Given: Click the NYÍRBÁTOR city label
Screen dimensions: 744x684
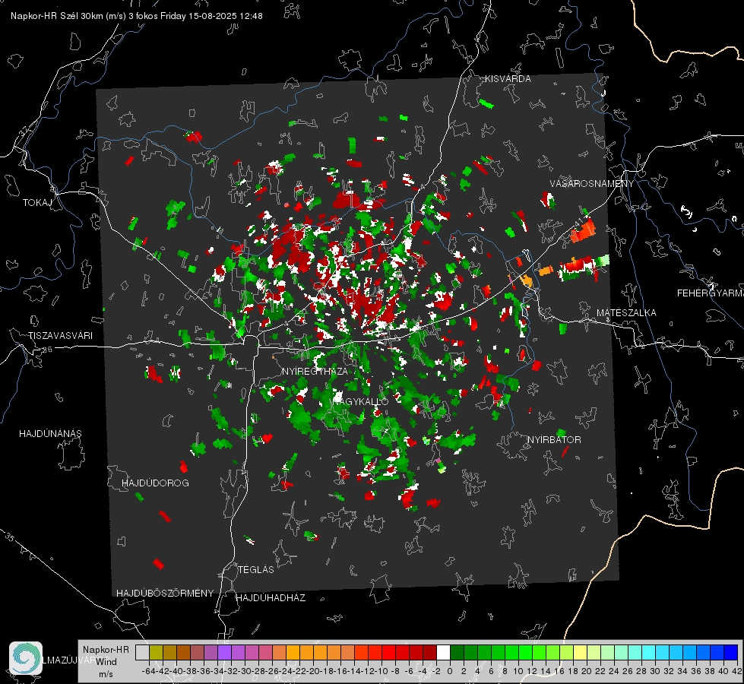Looking at the screenshot, I should [x=554, y=440].
